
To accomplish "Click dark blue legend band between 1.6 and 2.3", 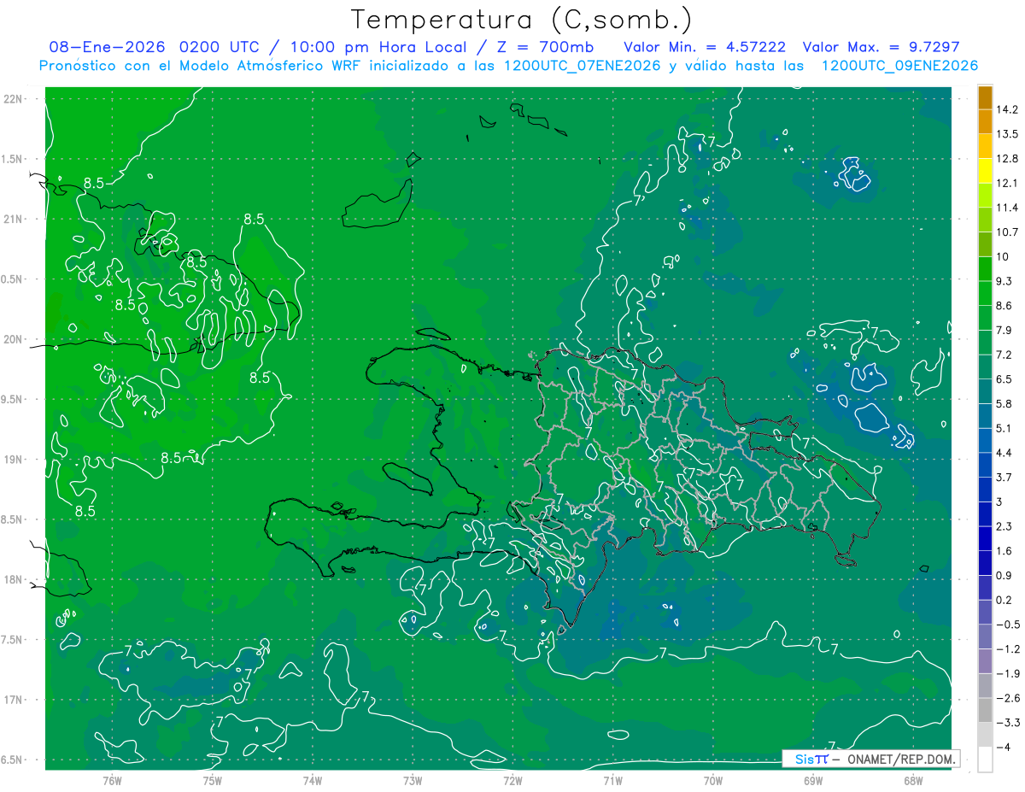I will [985, 538].
